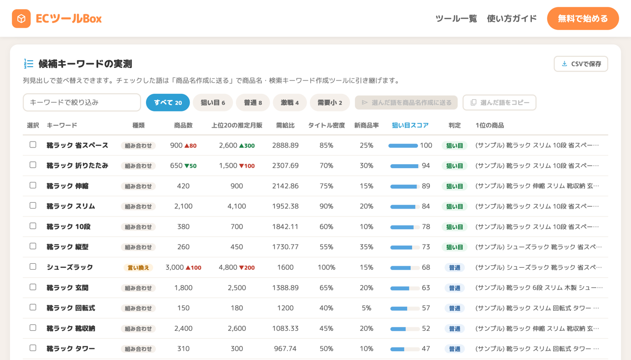Focus the キーワードで絞り込み filter field
This screenshot has height=360, width=631.
(x=82, y=103)
